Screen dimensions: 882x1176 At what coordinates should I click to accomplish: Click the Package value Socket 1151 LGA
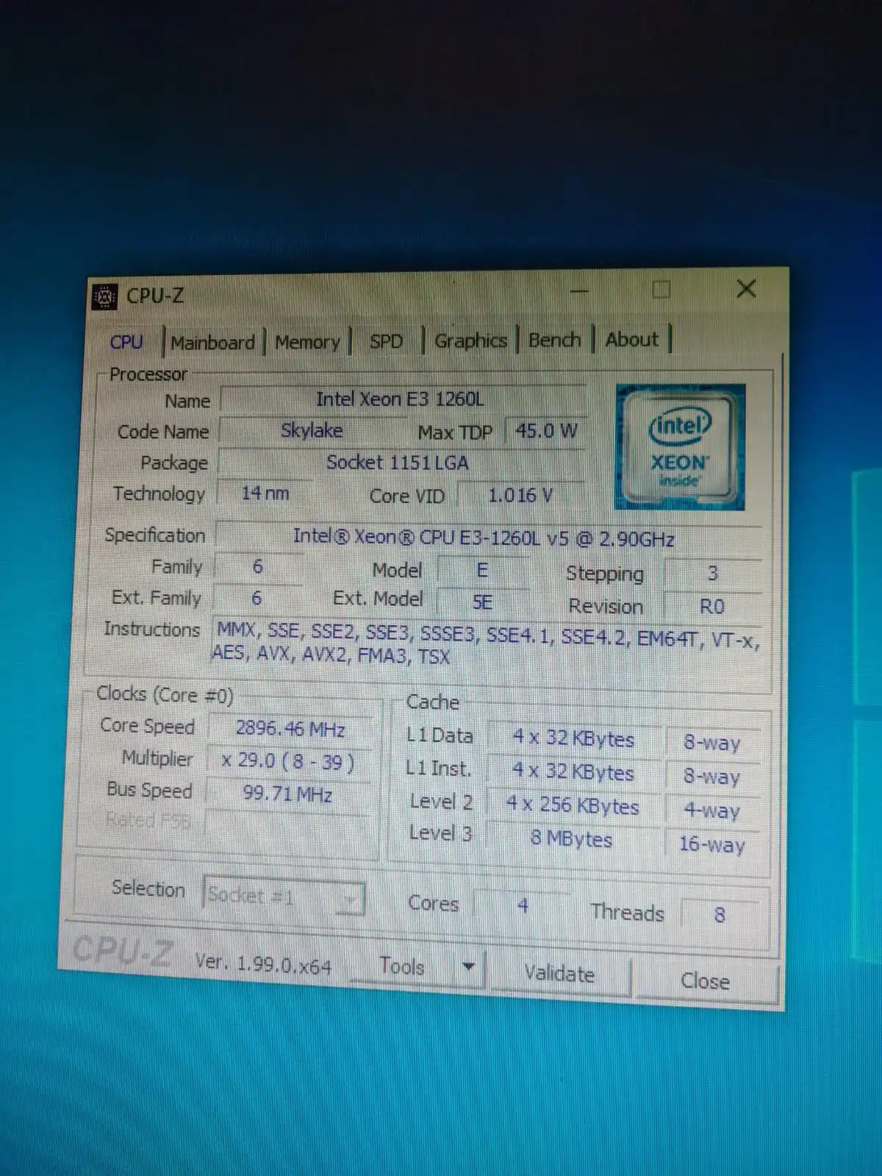point(400,463)
